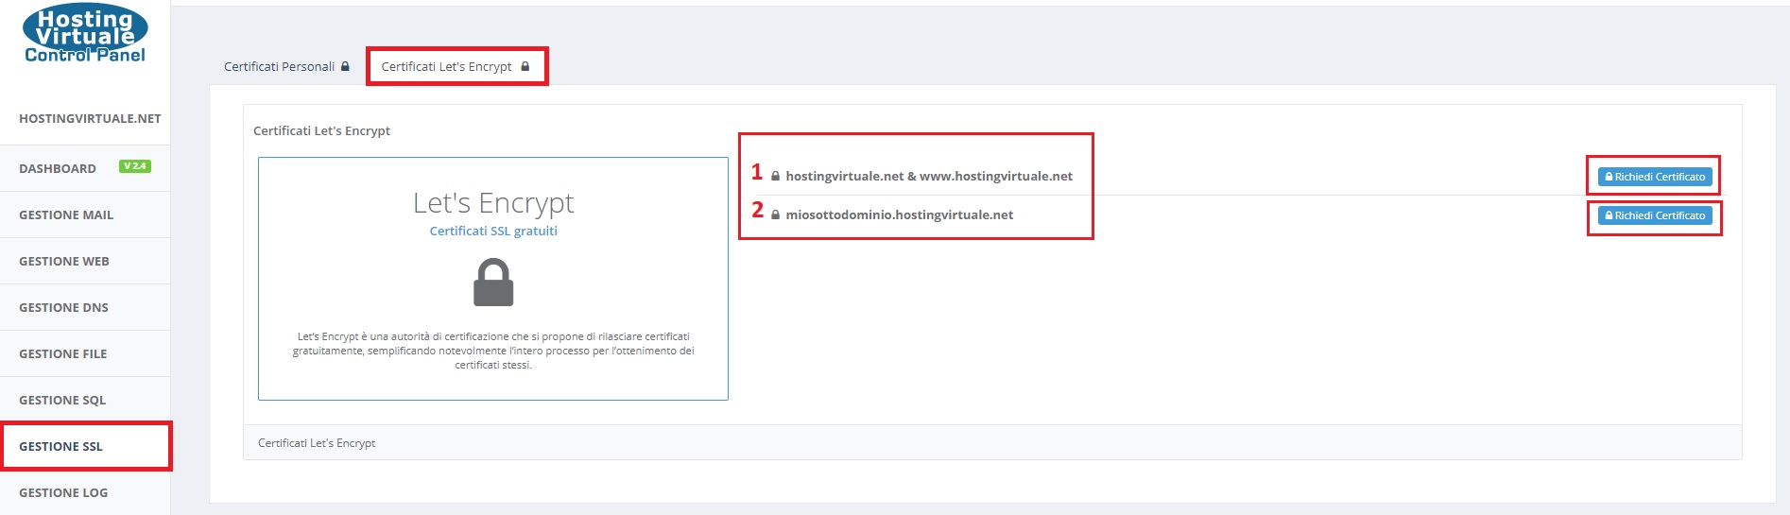Click the lock icon on Certificati Personali tab
Viewport: 1790px width, 515px height.
tap(345, 66)
